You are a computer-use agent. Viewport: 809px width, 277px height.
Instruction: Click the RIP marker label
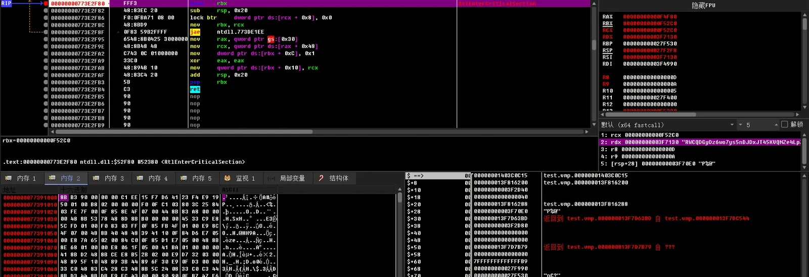coord(6,4)
